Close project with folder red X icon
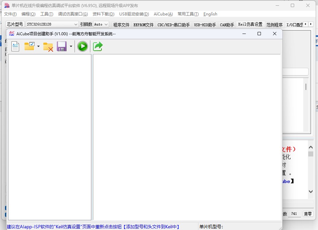The image size is (318, 230). point(48,47)
